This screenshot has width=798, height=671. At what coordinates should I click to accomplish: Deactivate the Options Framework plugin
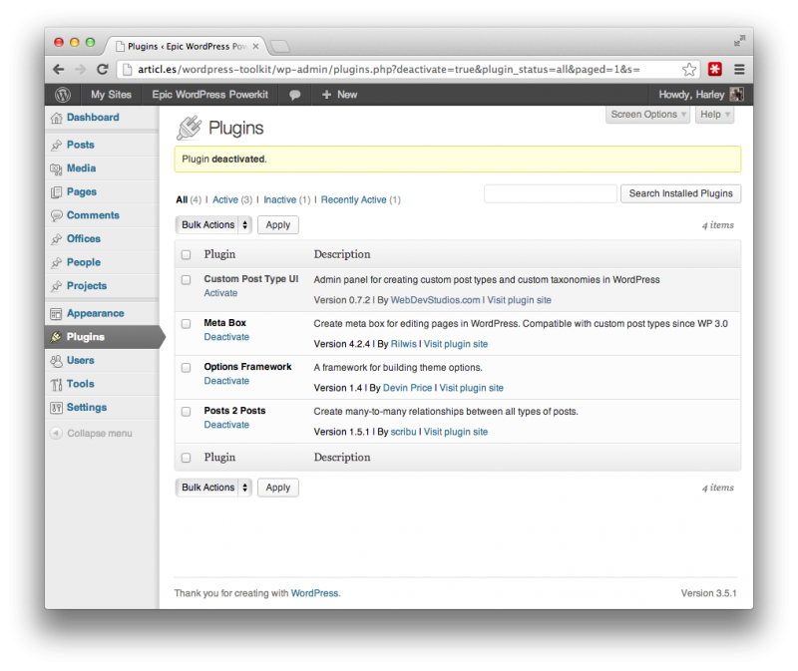pos(226,381)
